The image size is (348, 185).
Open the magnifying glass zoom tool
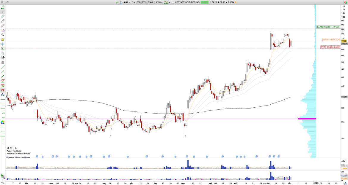(3, 35)
